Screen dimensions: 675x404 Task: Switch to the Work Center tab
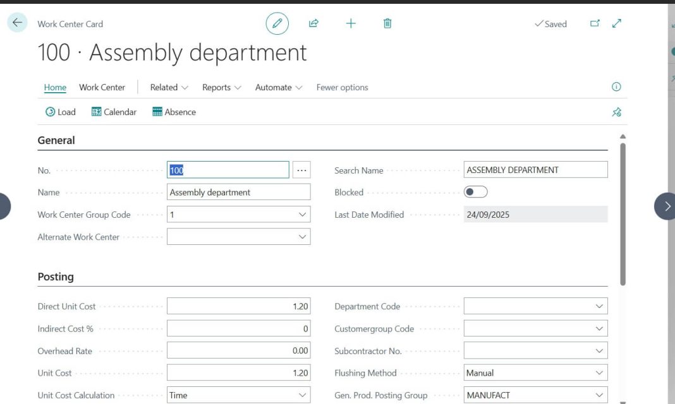pyautogui.click(x=102, y=87)
